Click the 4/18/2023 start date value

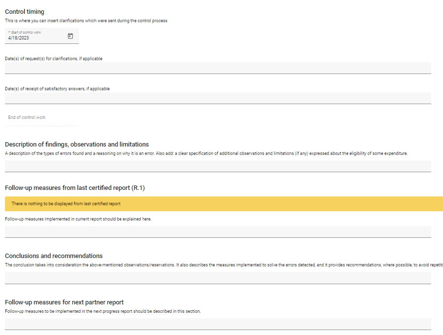(19, 38)
